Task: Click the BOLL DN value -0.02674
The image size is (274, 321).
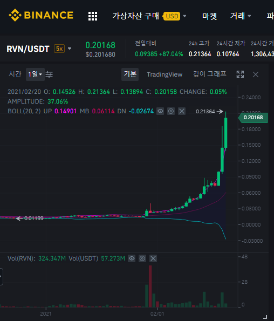Action: click(141, 111)
